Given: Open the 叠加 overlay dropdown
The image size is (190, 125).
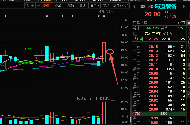Looking at the screenshot, I should (x=59, y=5).
